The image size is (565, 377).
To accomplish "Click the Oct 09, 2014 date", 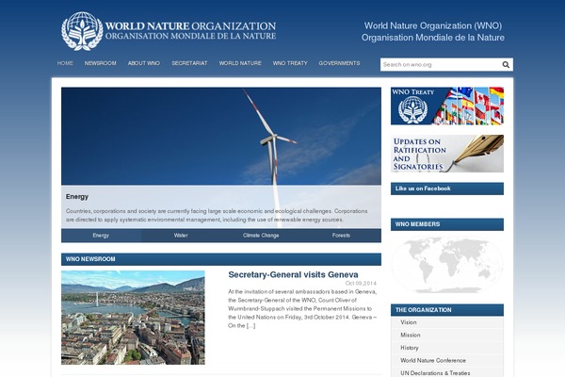I will (361, 283).
